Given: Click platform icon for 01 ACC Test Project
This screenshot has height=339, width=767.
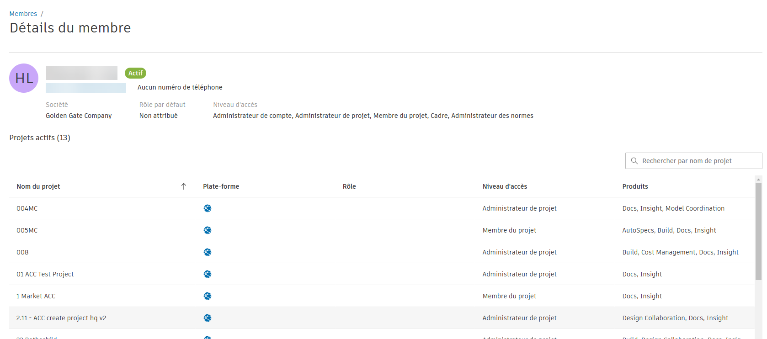Looking at the screenshot, I should click(208, 274).
